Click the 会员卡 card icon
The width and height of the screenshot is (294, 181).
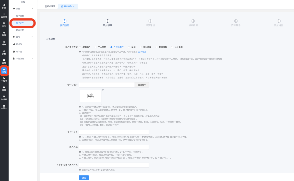pyautogui.click(x=4, y=107)
